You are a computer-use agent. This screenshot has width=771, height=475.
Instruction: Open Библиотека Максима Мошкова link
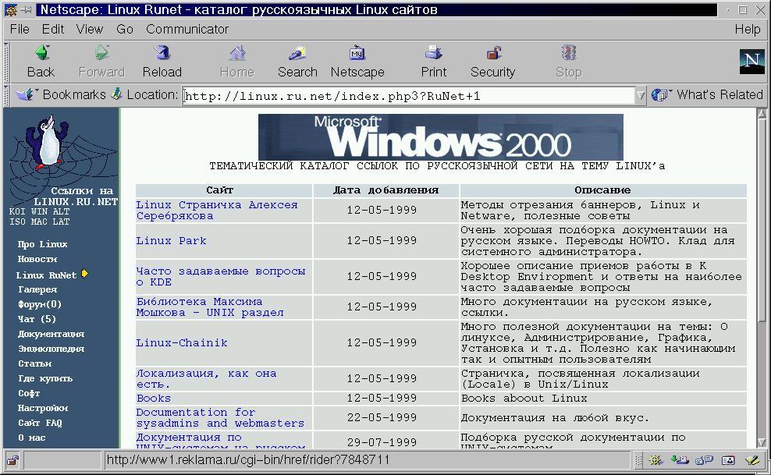point(209,307)
